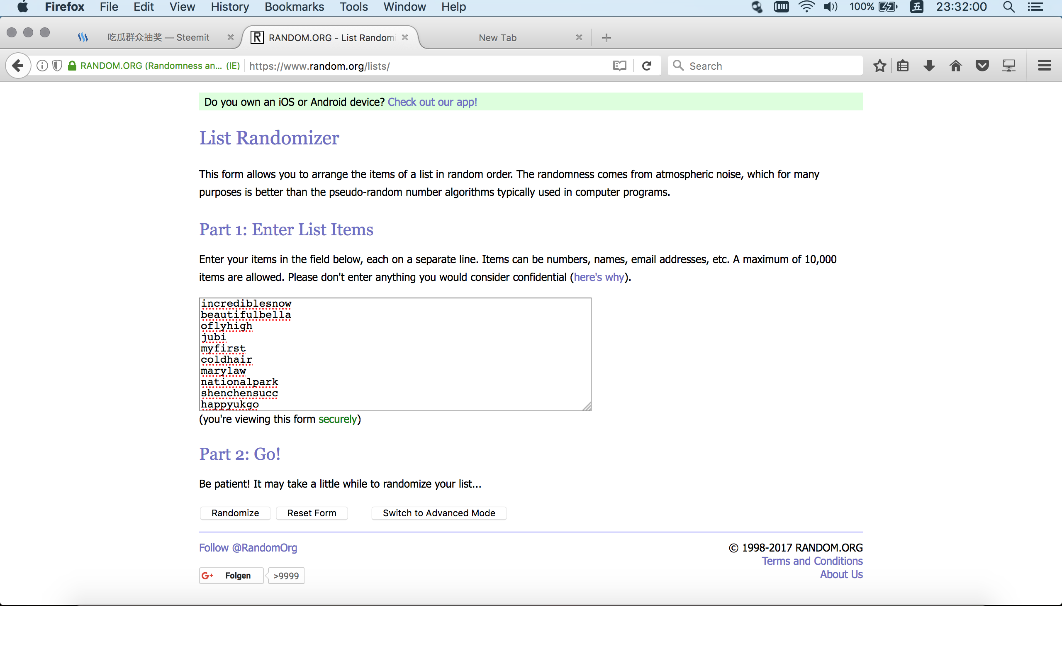Open Apple menu icon
1062x664 pixels.
coord(22,7)
